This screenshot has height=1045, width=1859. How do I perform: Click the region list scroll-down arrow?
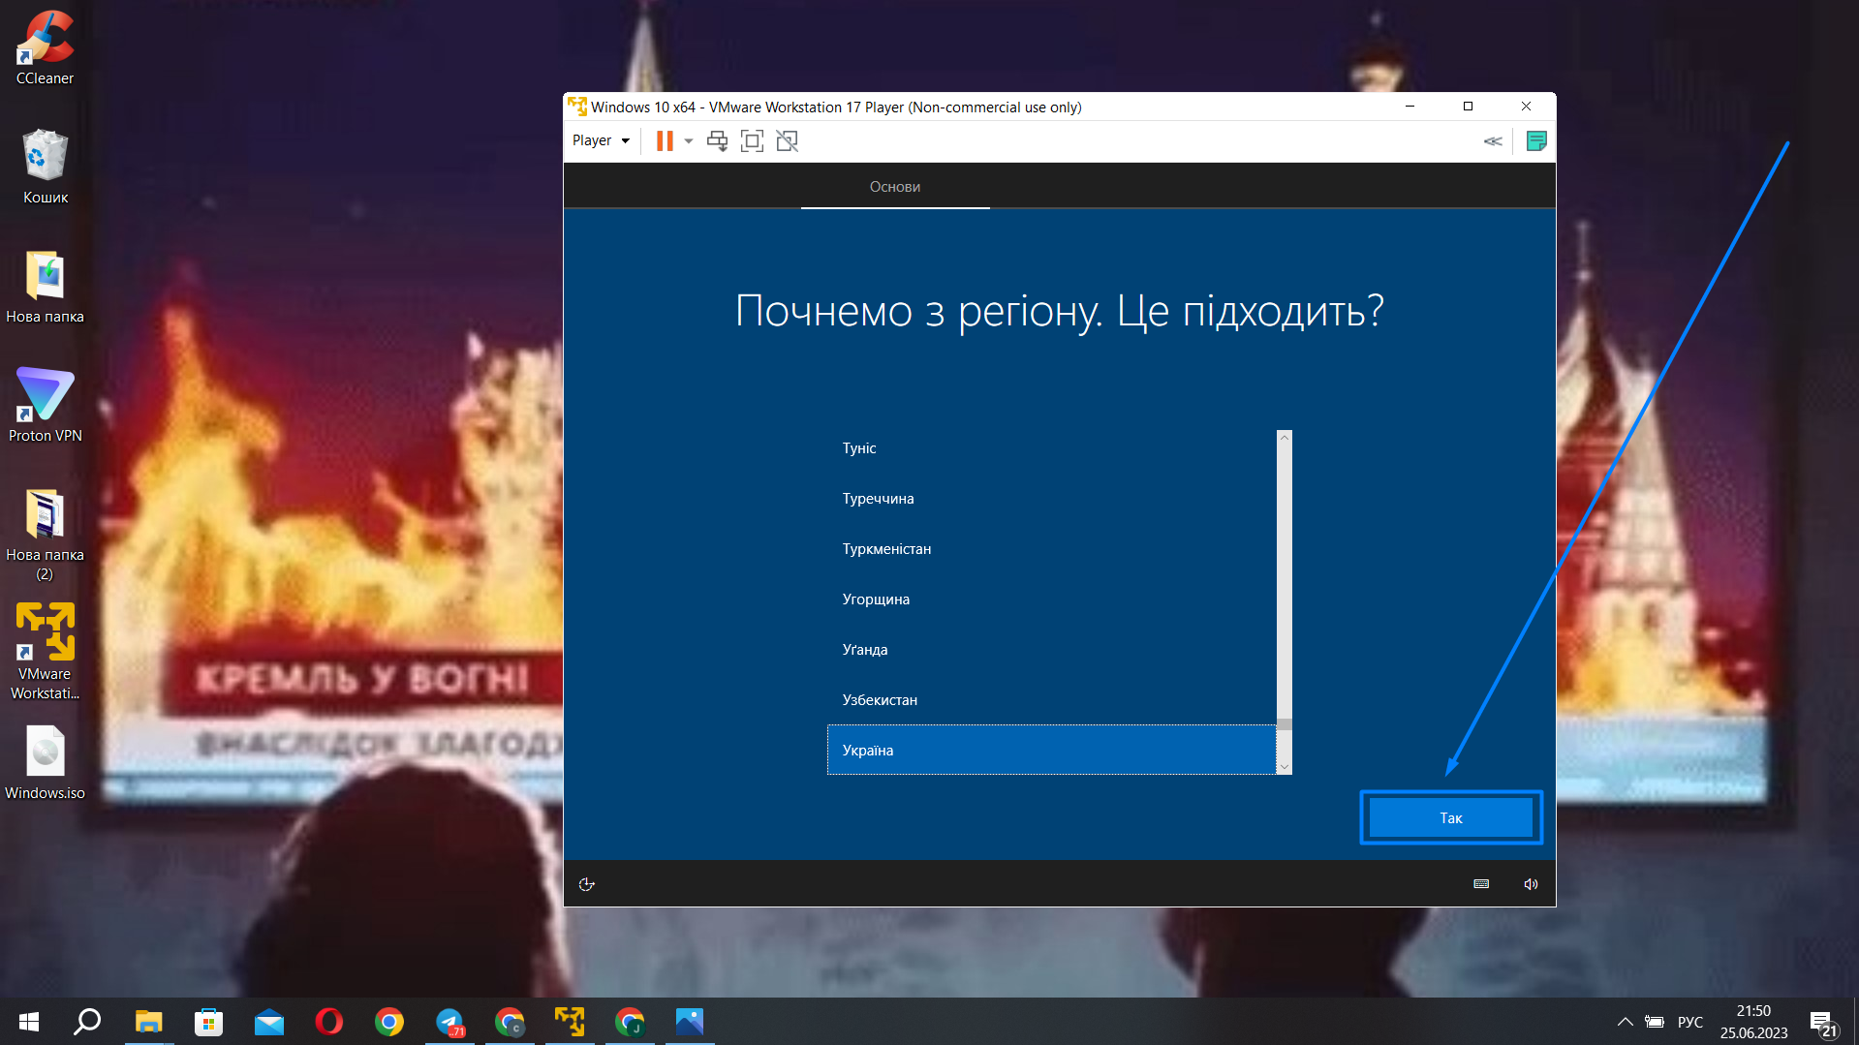point(1285,767)
